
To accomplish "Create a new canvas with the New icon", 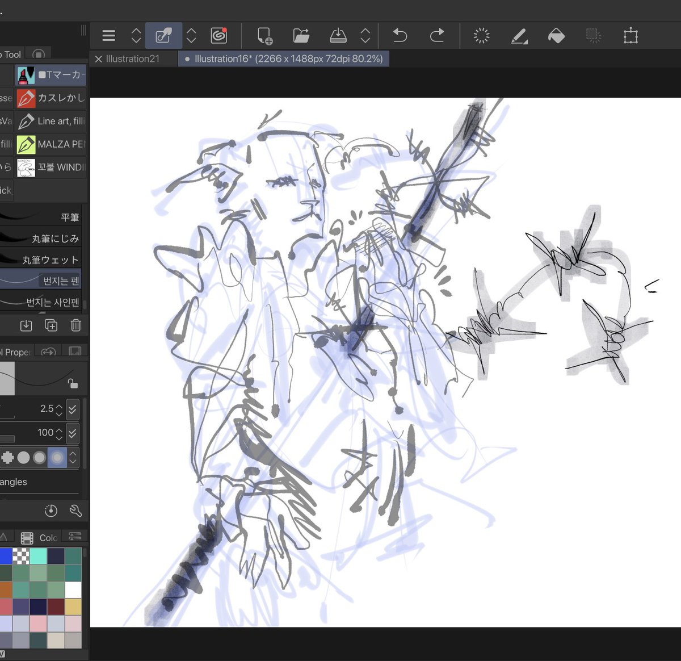I will pos(265,36).
